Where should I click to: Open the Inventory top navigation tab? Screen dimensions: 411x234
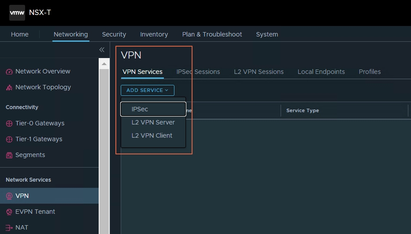tap(154, 34)
